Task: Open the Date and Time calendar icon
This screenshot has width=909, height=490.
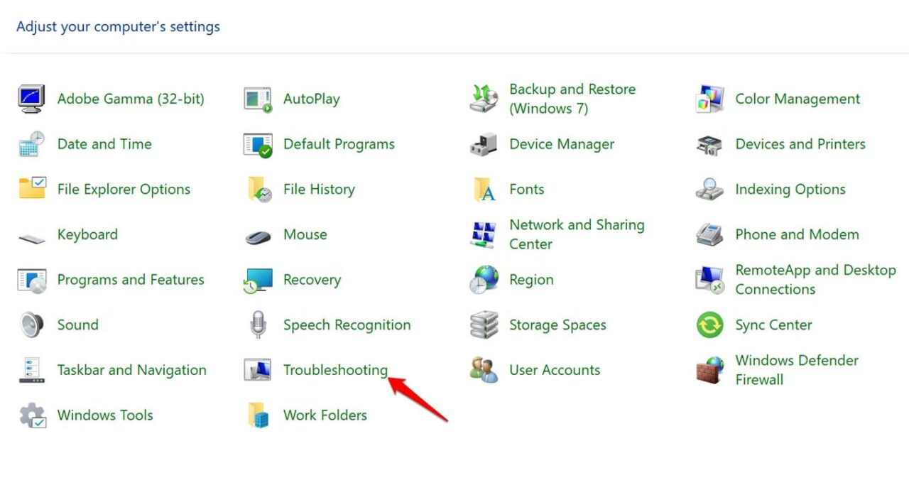Action: [32, 144]
